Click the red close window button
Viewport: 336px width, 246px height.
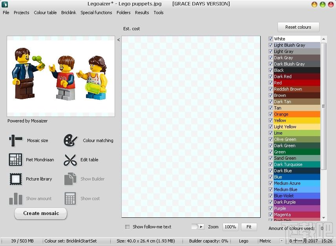click(331, 4)
